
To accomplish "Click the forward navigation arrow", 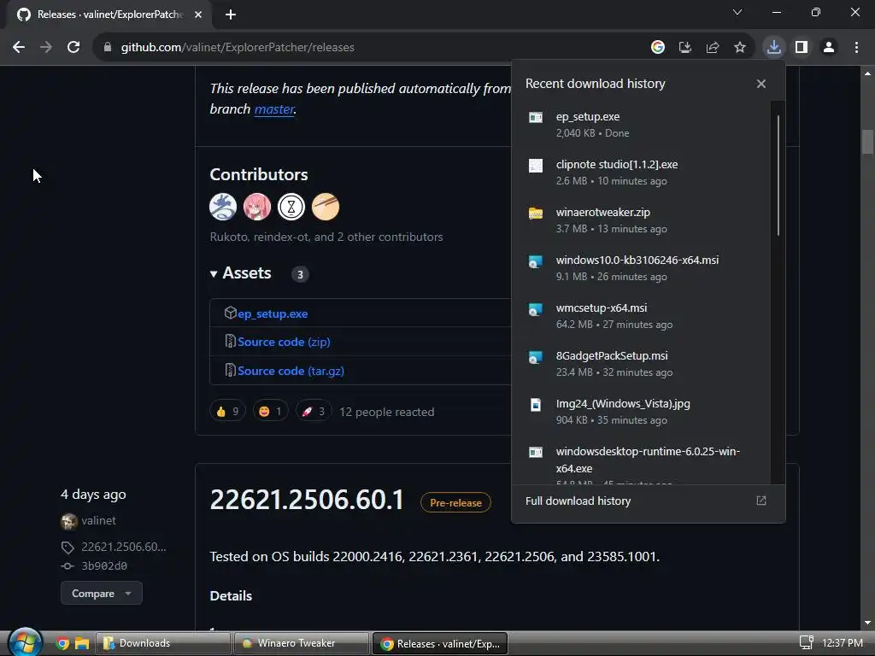I will (46, 47).
